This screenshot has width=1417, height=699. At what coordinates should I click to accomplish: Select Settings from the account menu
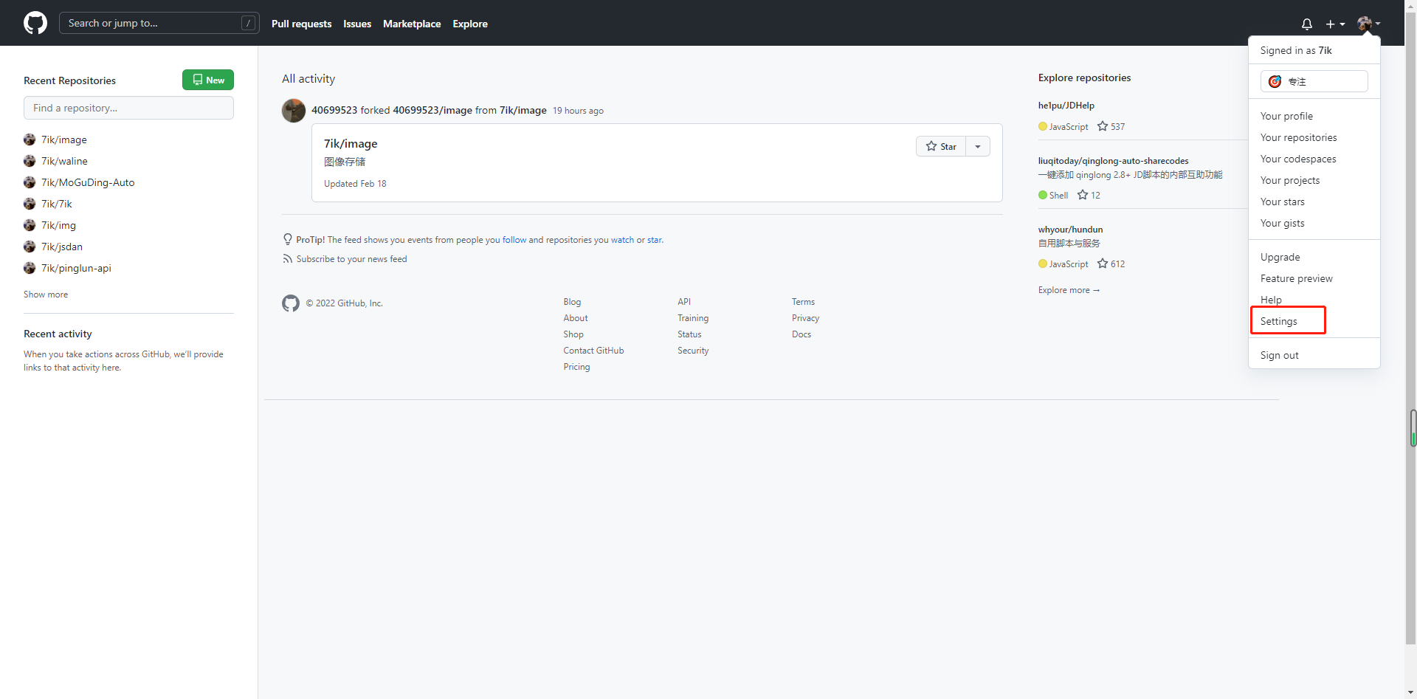[1279, 320]
